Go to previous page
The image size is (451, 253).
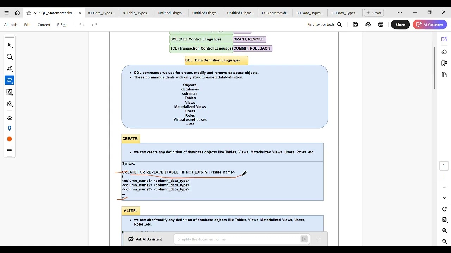[x=444, y=188]
